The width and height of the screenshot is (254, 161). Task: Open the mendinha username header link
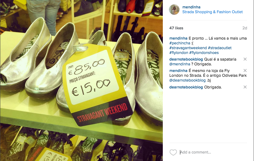[x=191, y=7]
